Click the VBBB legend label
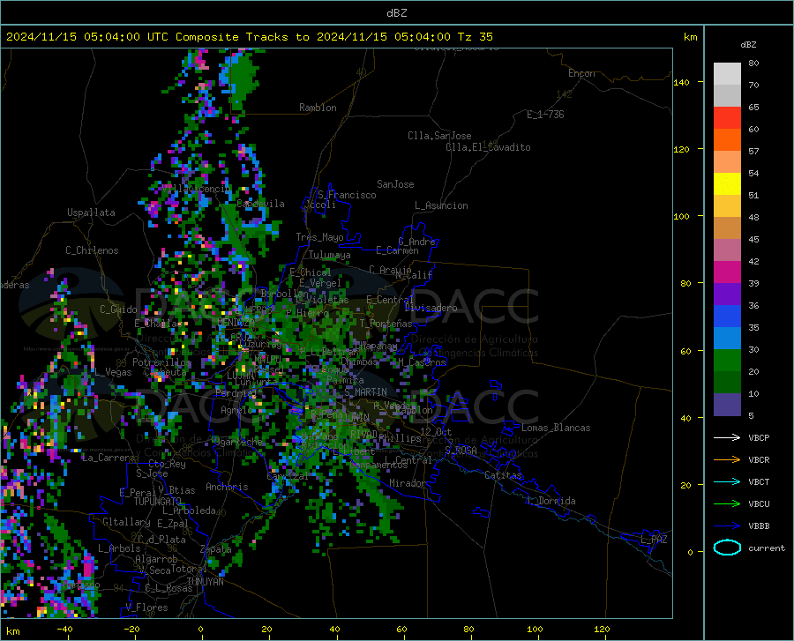The height and width of the screenshot is (641, 794). 759,525
